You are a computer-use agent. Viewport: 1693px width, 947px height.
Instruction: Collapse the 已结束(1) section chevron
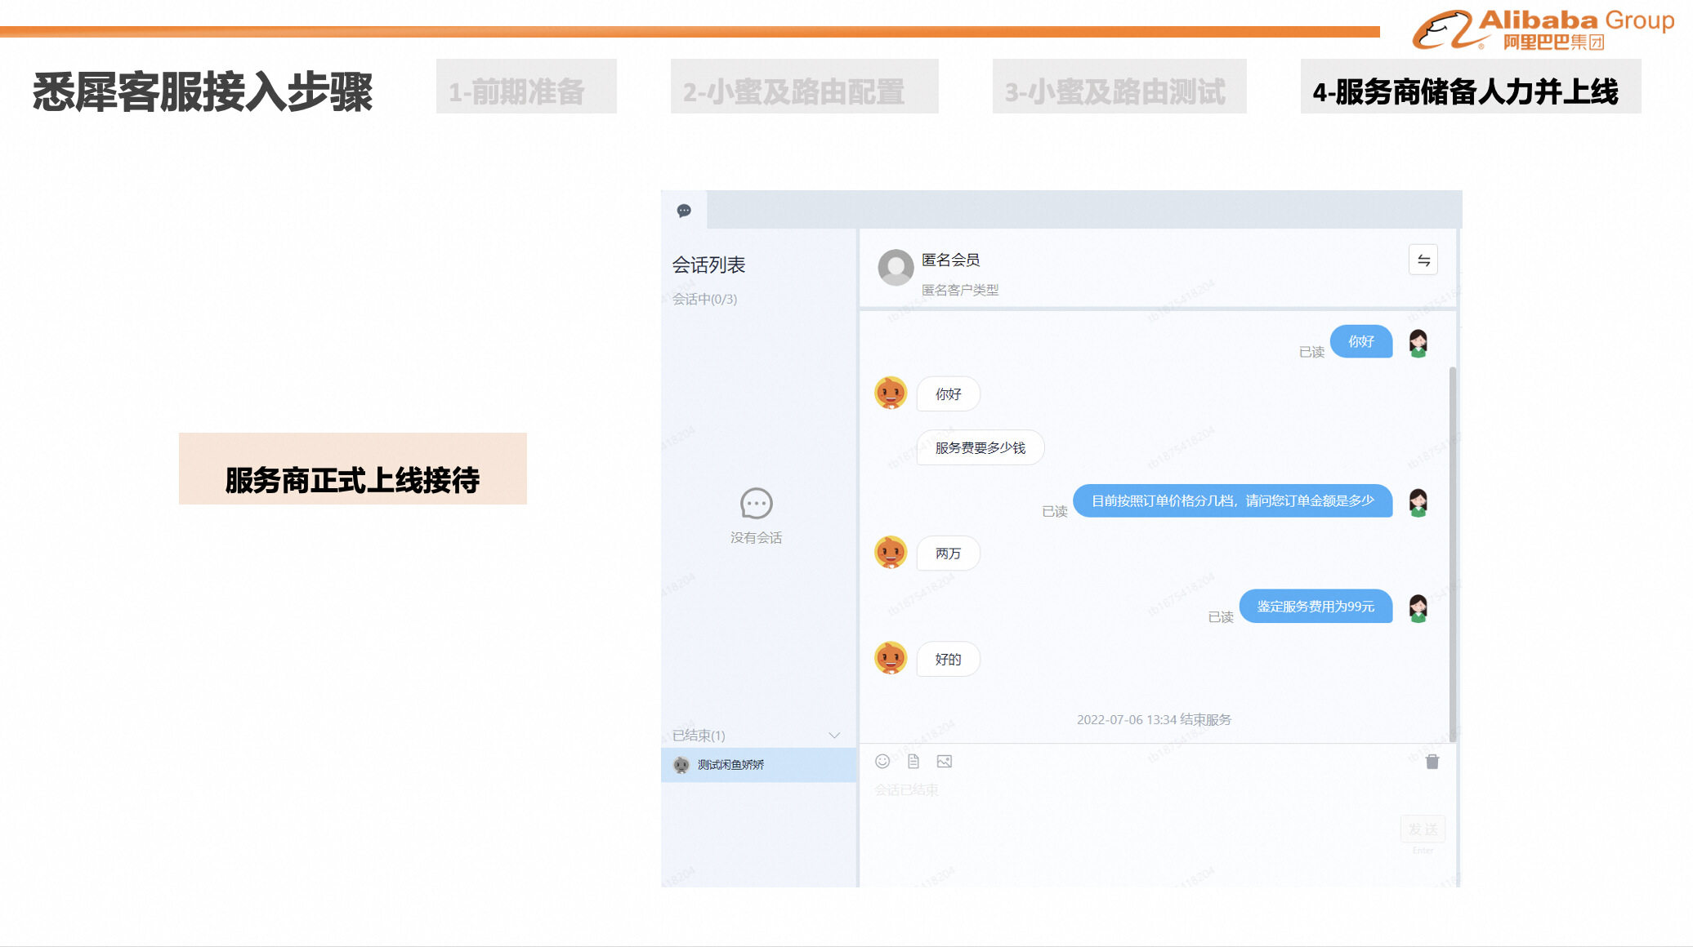tap(834, 736)
